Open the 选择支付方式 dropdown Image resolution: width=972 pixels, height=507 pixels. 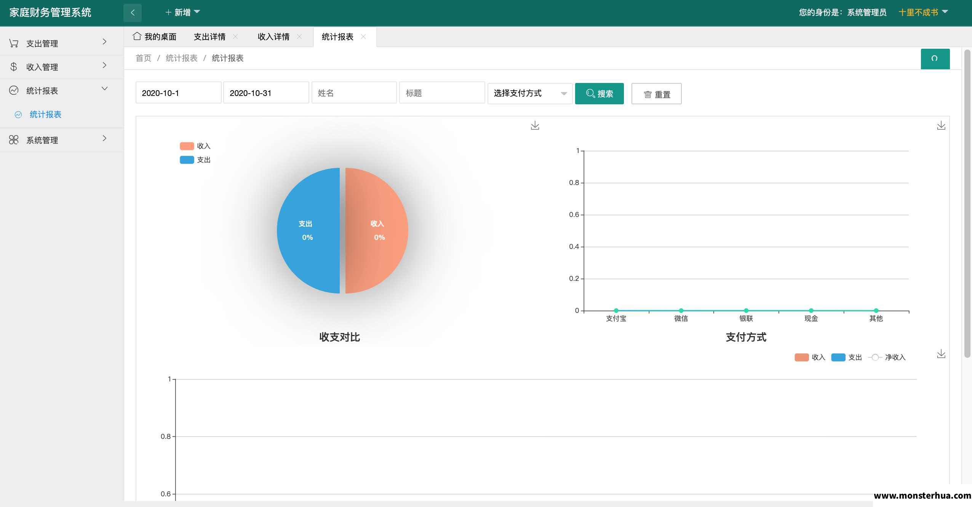pyautogui.click(x=530, y=93)
